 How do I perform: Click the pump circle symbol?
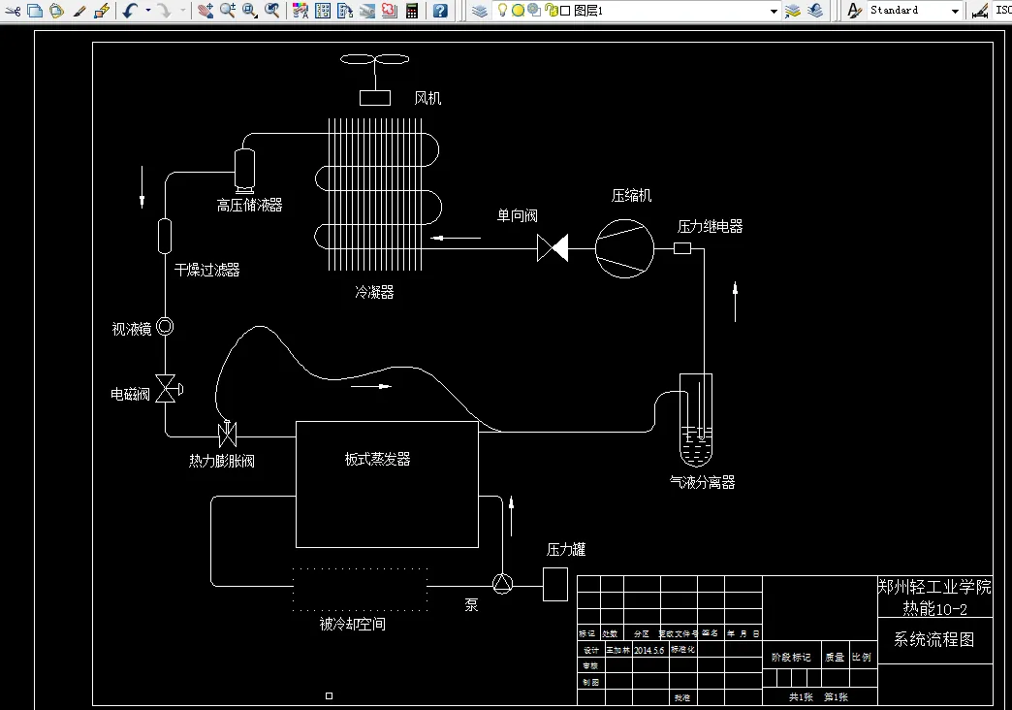click(x=502, y=583)
